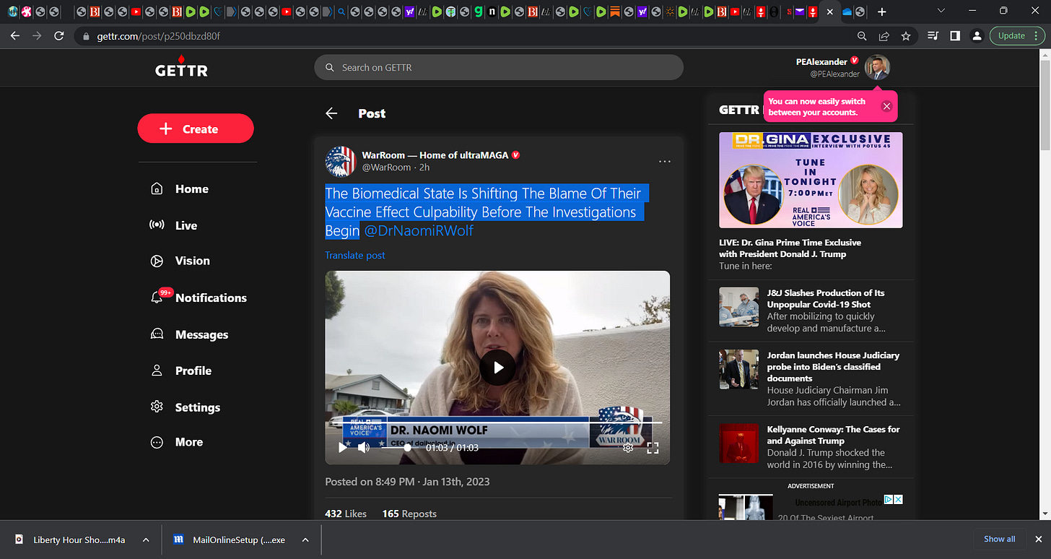
Task: Open video settings gear
Action: 628,448
